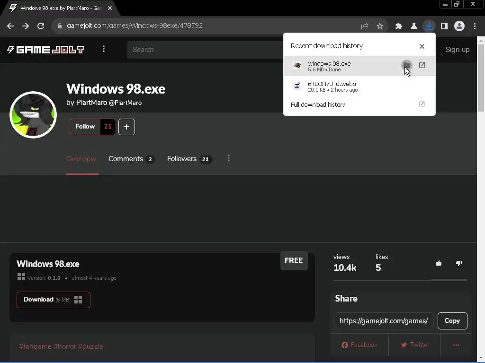Click the 6REOH70_d.webp file icon
Screen dimensions: 485x363
tap(297, 86)
